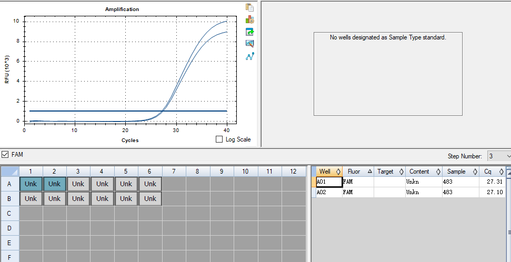Viewport: 511px width, 262px height.
Task: Click the Cq value 27.31
Action: 492,182
